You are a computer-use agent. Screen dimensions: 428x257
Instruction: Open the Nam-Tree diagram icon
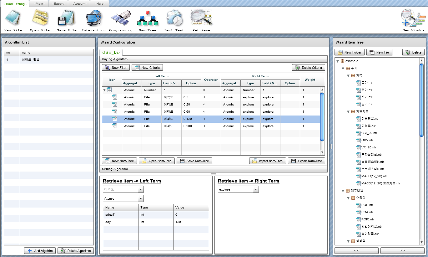tap(147, 18)
